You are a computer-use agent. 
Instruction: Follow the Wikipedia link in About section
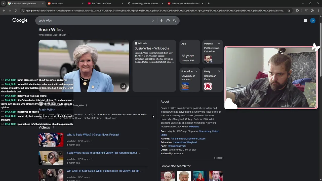point(194,127)
